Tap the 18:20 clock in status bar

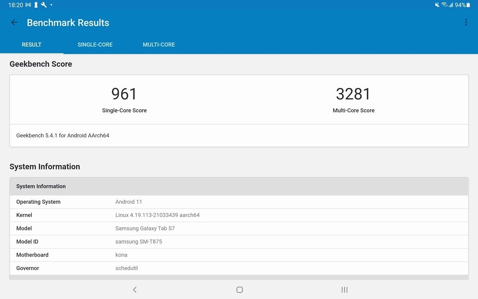[15, 5]
